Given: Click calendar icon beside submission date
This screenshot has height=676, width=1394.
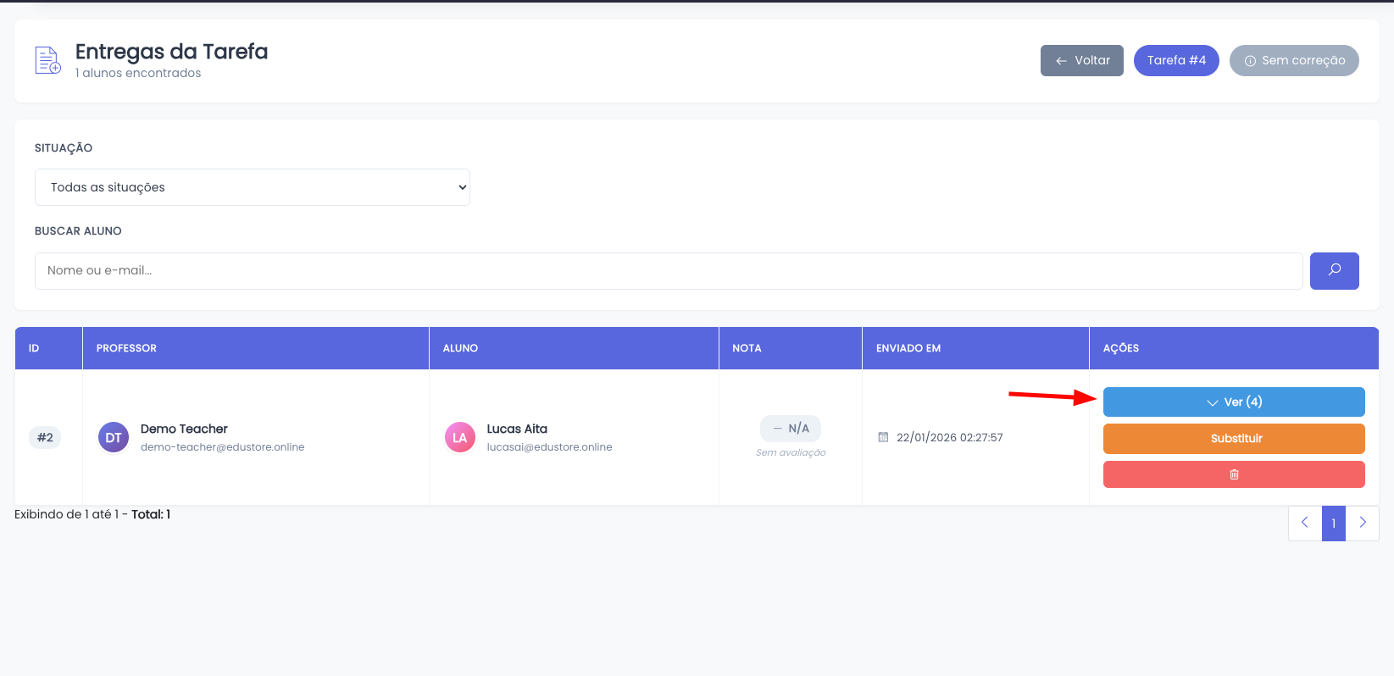Looking at the screenshot, I should pos(883,437).
